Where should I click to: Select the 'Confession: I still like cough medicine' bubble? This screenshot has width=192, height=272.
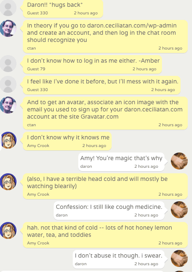(x=109, y=211)
